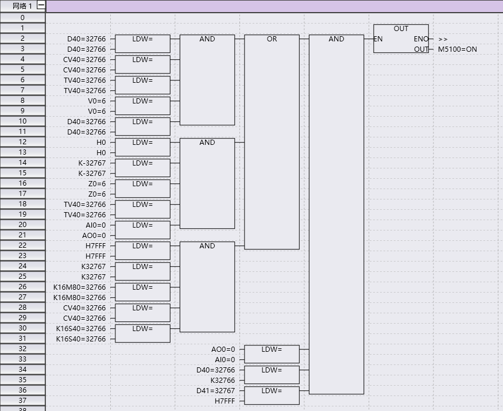The height and width of the screenshot is (411, 503).
Task: Select the OR logic block
Action: 272,141
